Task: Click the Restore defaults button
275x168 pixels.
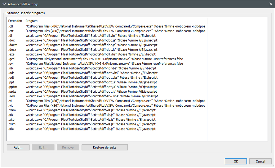Action: [105, 147]
